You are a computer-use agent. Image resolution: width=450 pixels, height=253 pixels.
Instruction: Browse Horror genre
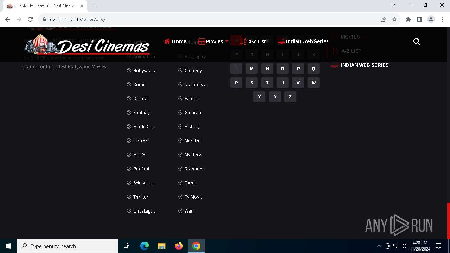(137, 141)
